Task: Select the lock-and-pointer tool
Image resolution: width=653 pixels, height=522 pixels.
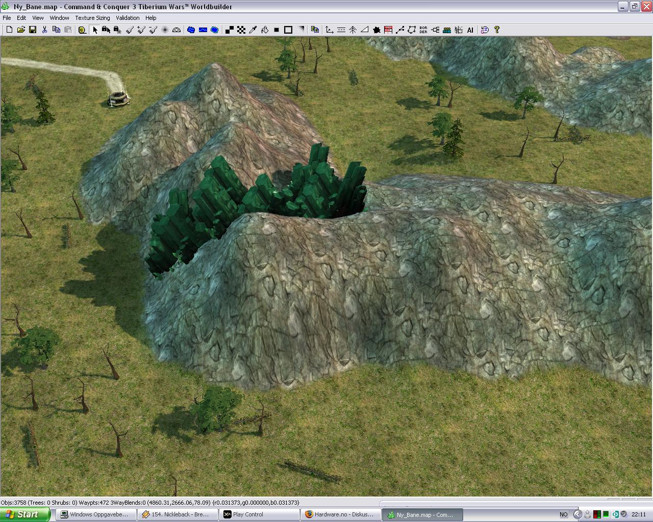Action: click(x=106, y=30)
